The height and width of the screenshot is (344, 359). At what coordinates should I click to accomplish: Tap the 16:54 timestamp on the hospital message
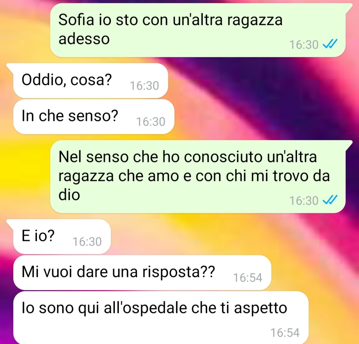285,333
